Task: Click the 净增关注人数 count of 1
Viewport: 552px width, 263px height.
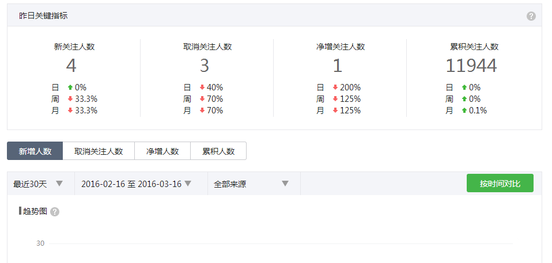Action: pos(338,66)
